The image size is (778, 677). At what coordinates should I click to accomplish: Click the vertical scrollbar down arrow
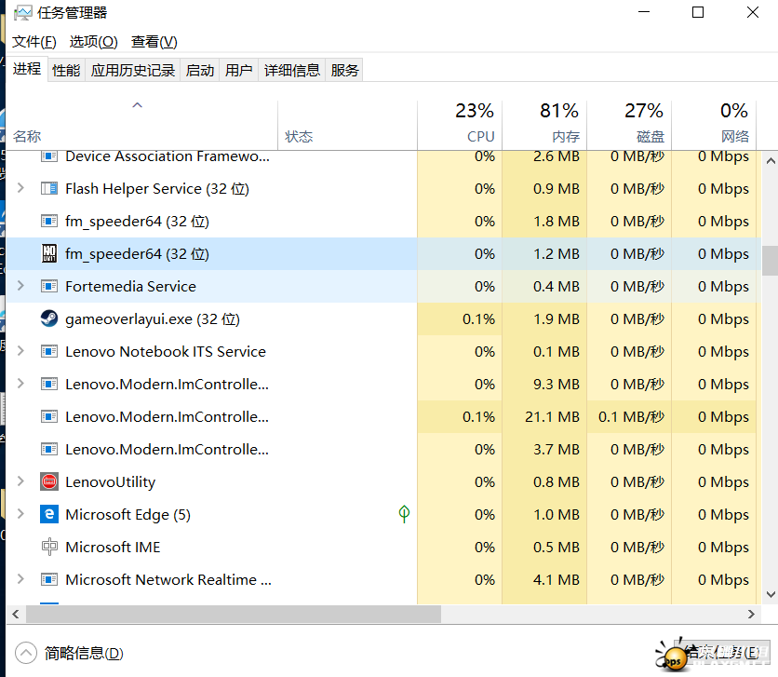tap(771, 594)
